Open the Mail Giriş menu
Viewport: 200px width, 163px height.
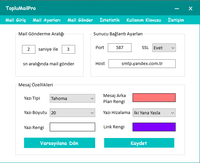click(x=16, y=20)
